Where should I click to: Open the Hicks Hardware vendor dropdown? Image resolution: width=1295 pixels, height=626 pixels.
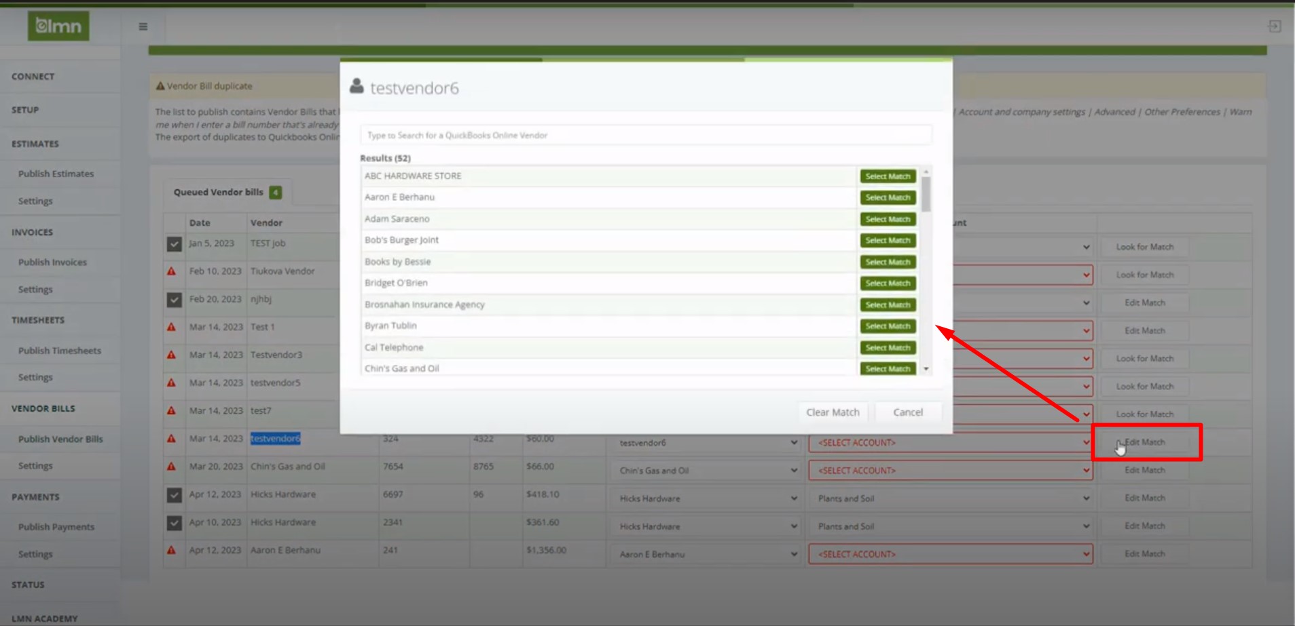[706, 498]
